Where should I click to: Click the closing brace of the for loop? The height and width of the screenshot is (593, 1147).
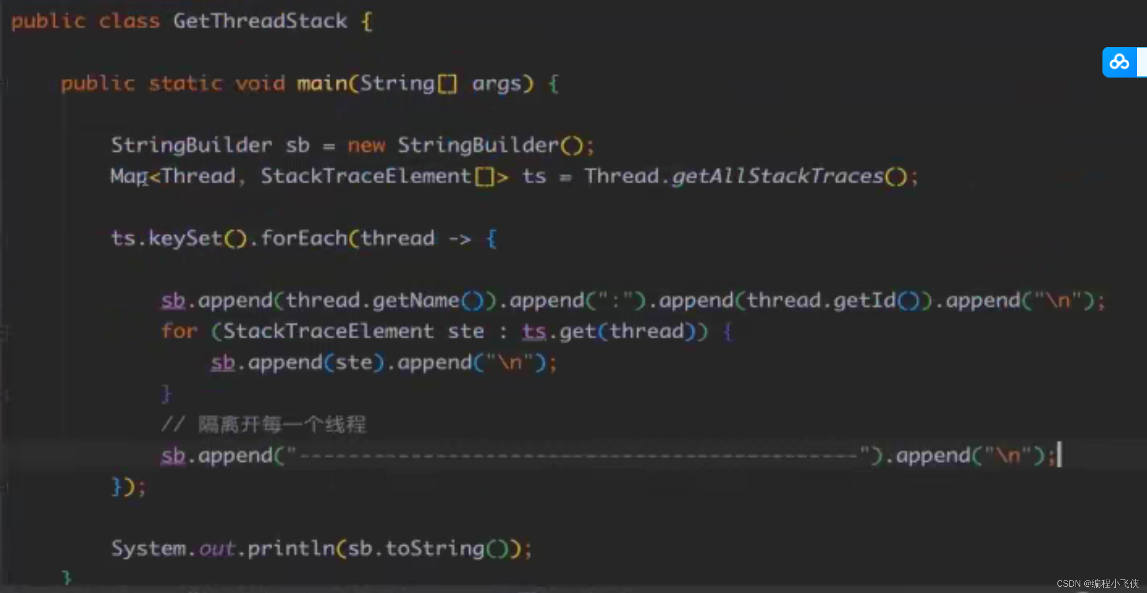[x=166, y=394]
